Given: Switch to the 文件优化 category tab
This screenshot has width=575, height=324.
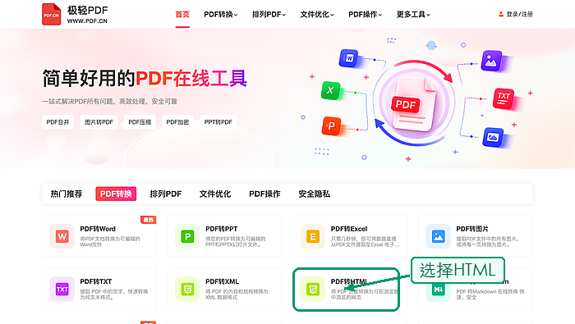Looking at the screenshot, I should click(x=215, y=194).
